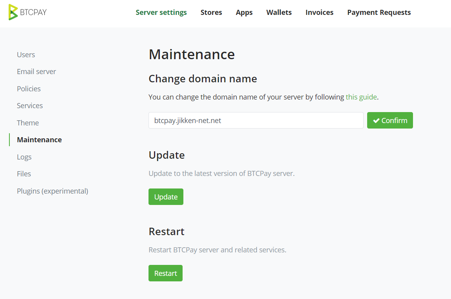Click the 'Change domain name' heading

pos(203,78)
